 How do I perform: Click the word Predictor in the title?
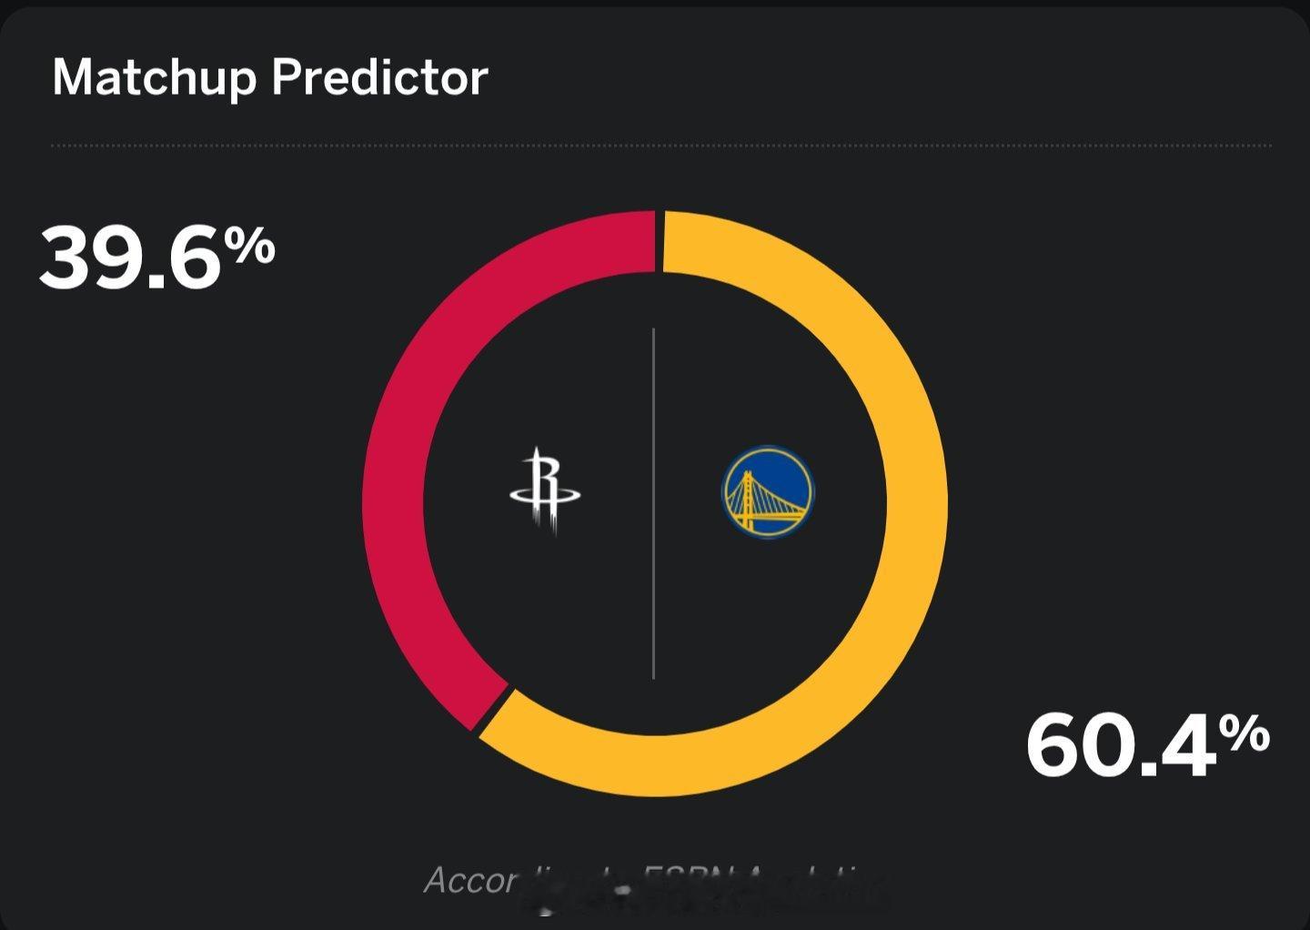coord(379,77)
